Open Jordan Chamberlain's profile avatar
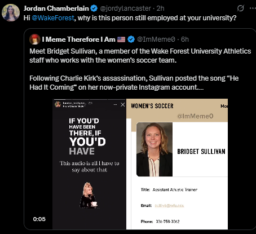Viewport: 256px width, 234px height. tap(11, 12)
